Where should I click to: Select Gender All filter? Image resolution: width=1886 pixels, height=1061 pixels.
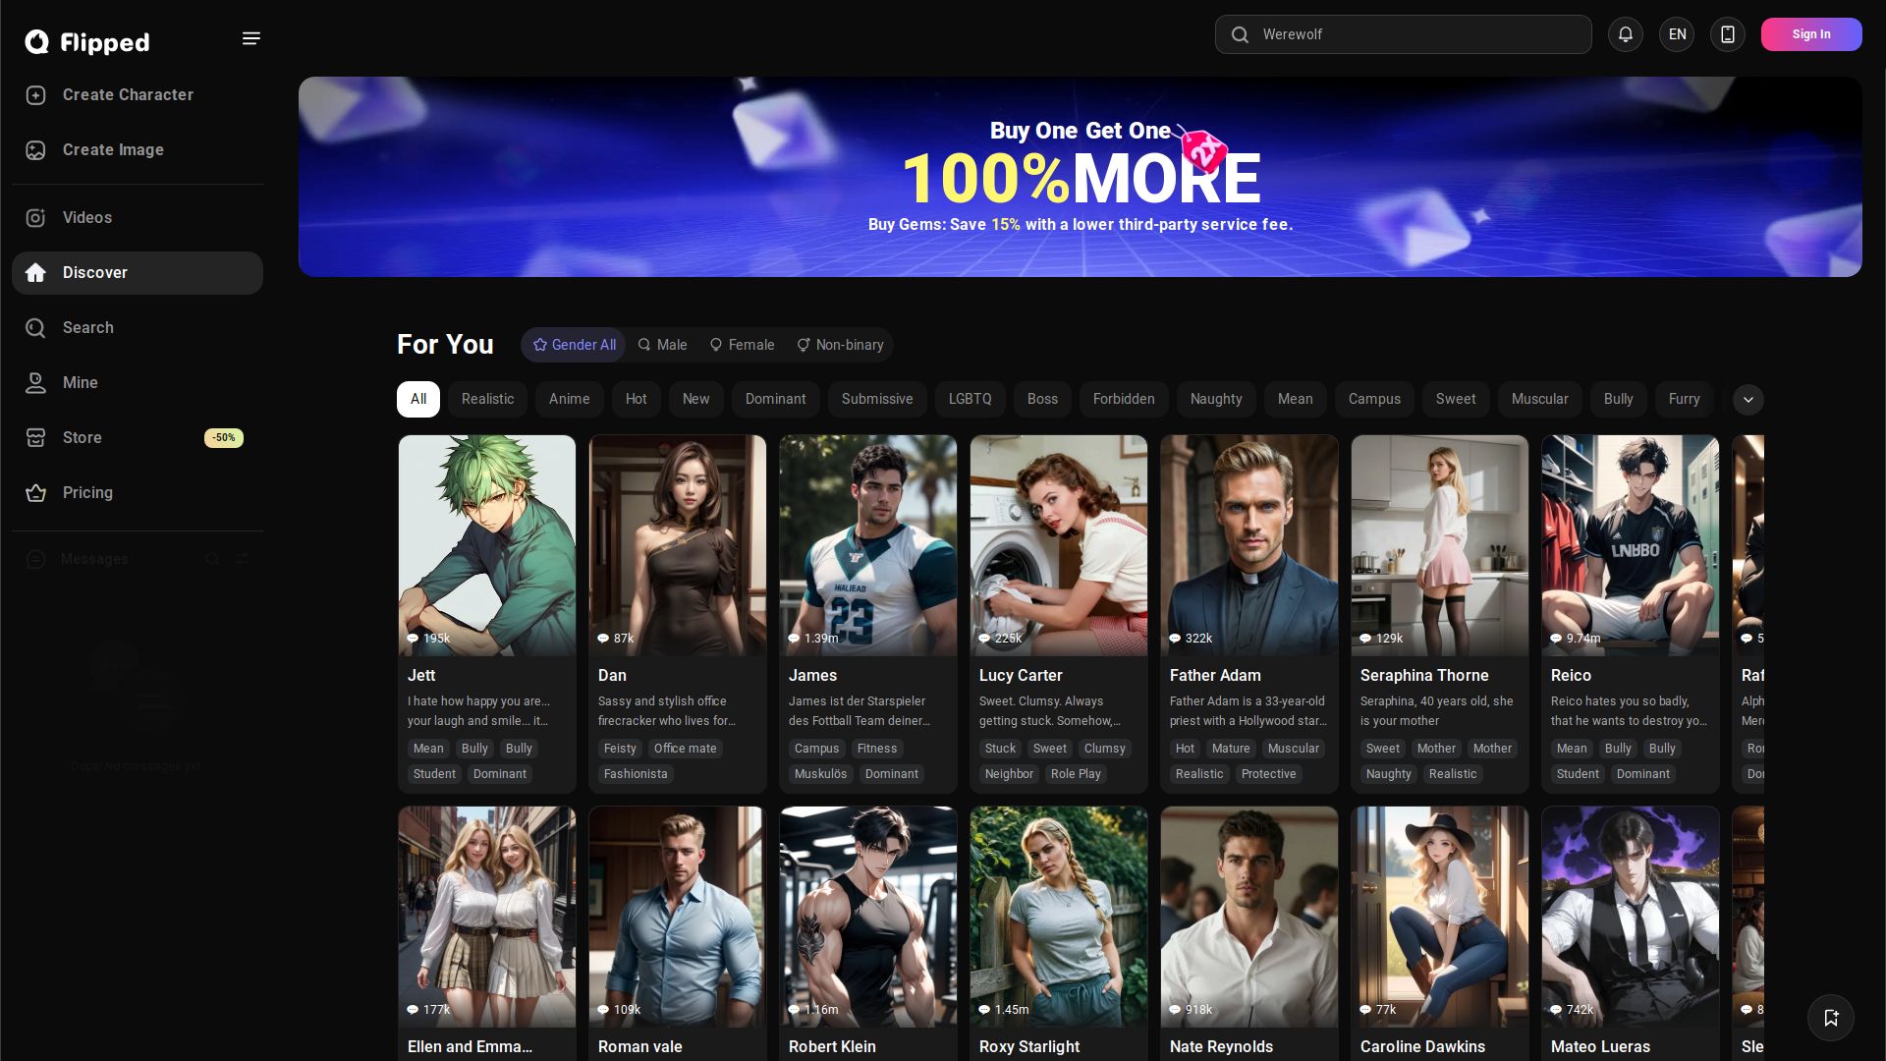coord(574,345)
